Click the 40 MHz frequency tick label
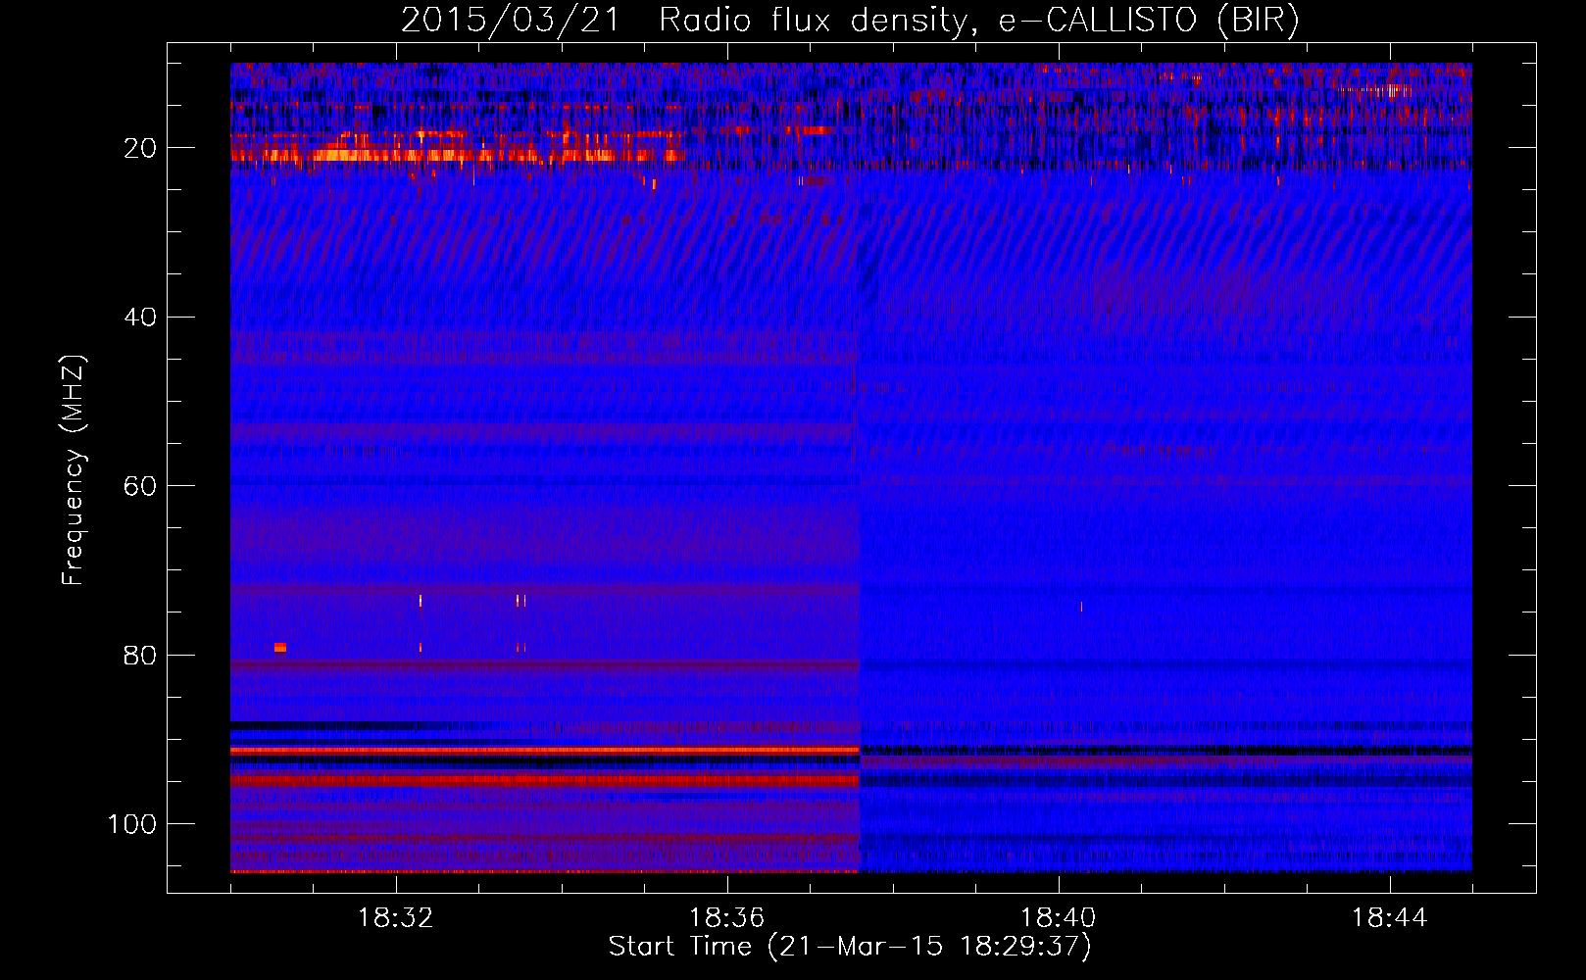Viewport: 1586px width, 980px height. [x=140, y=317]
